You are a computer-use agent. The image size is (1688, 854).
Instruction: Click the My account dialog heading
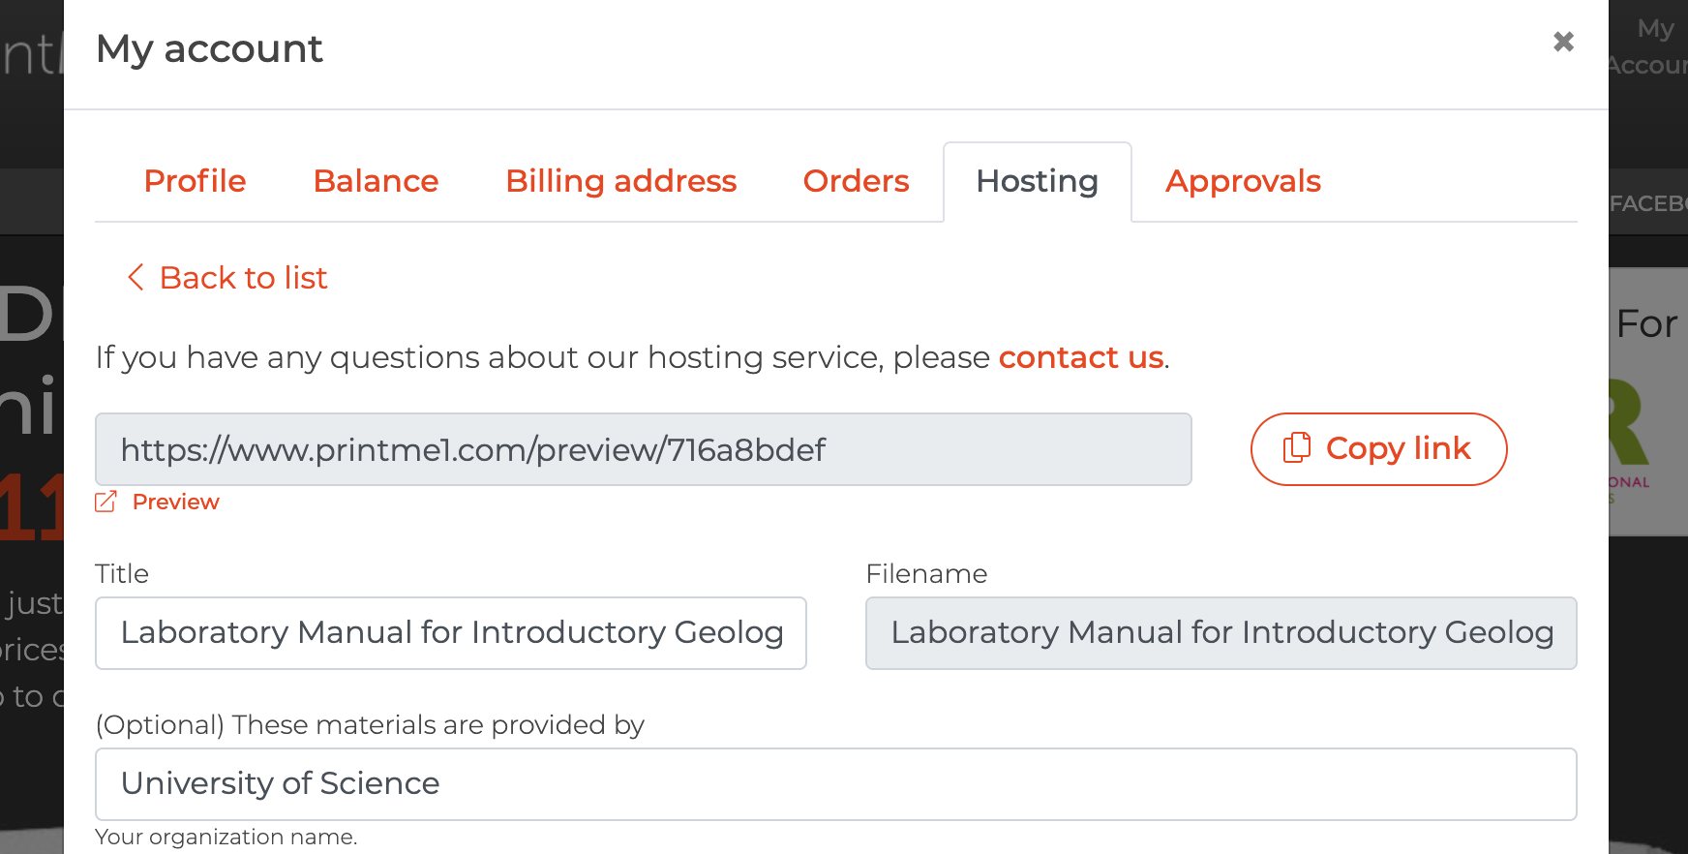pos(209,48)
